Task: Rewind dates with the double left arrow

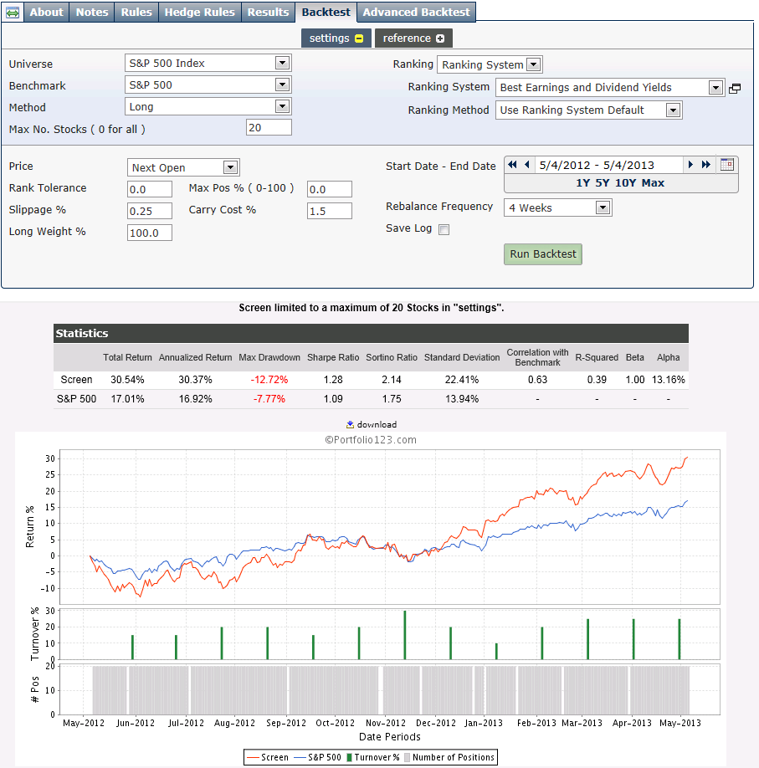Action: [x=512, y=165]
